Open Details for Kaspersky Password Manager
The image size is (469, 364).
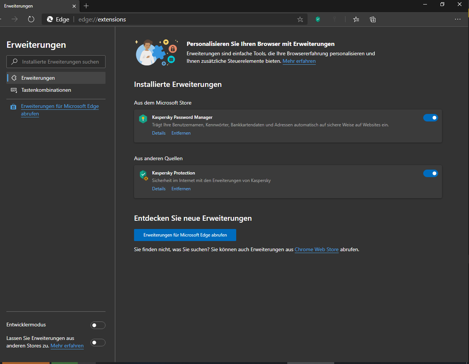click(158, 133)
